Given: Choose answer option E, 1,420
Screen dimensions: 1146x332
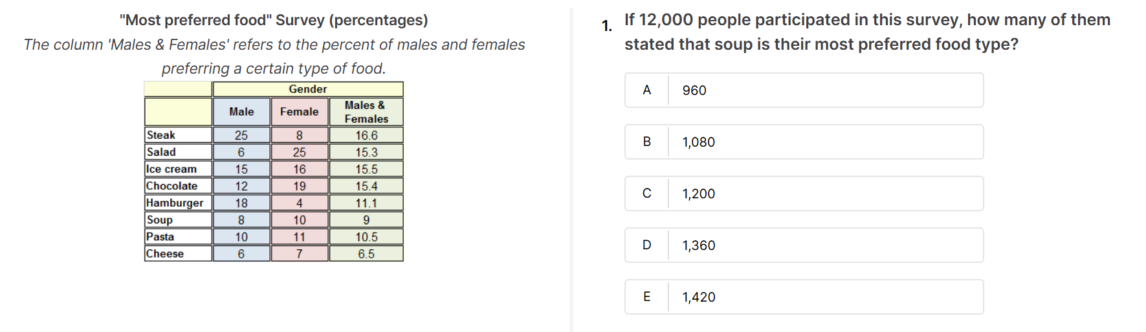Looking at the screenshot, I should tap(804, 297).
